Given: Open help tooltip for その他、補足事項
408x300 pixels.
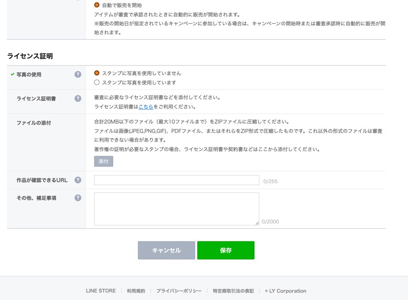Looking at the screenshot, I should tap(78, 198).
